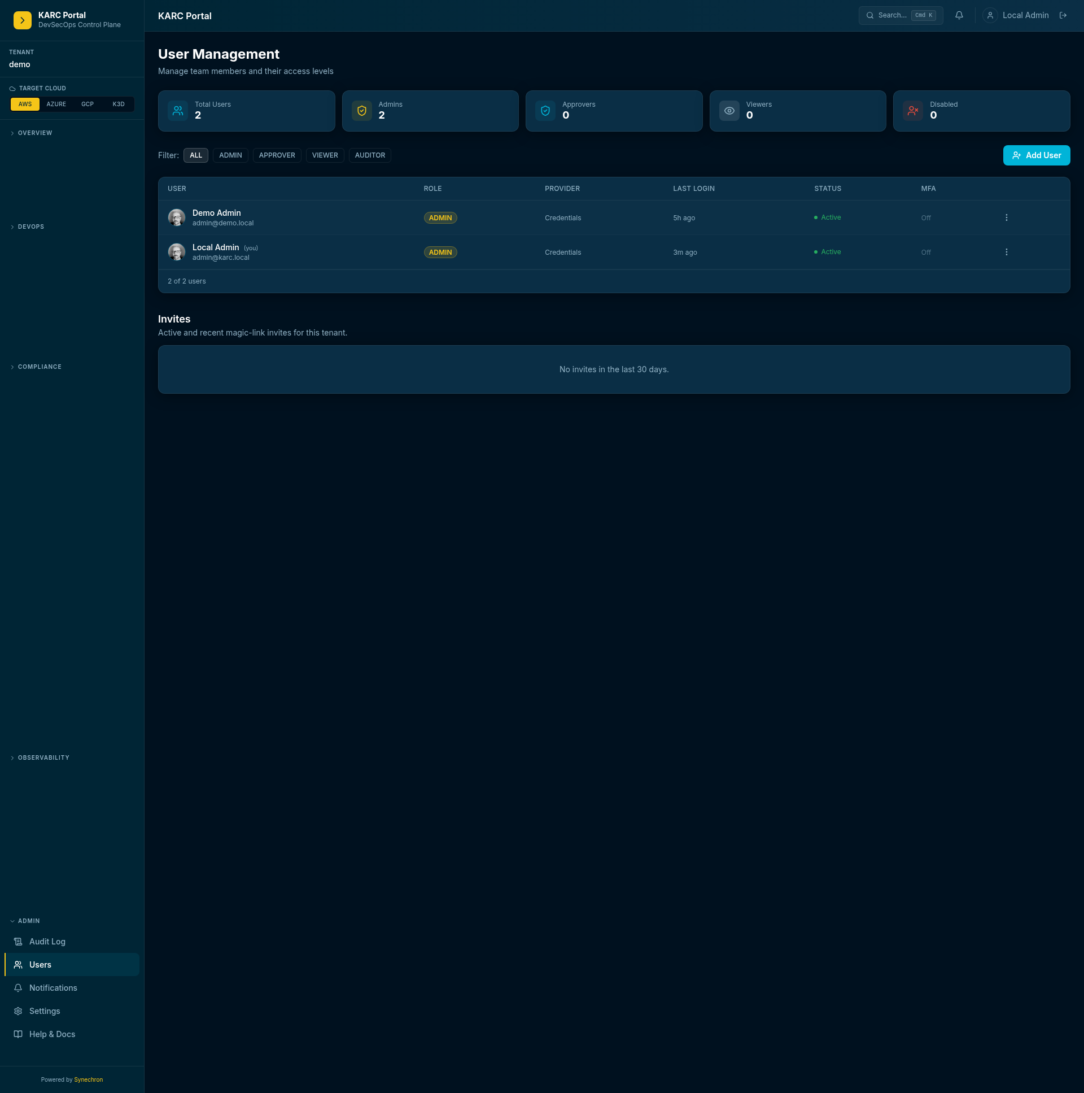This screenshot has width=1084, height=1093.
Task: Click the '3m ago' last login cell
Action: 685,252
